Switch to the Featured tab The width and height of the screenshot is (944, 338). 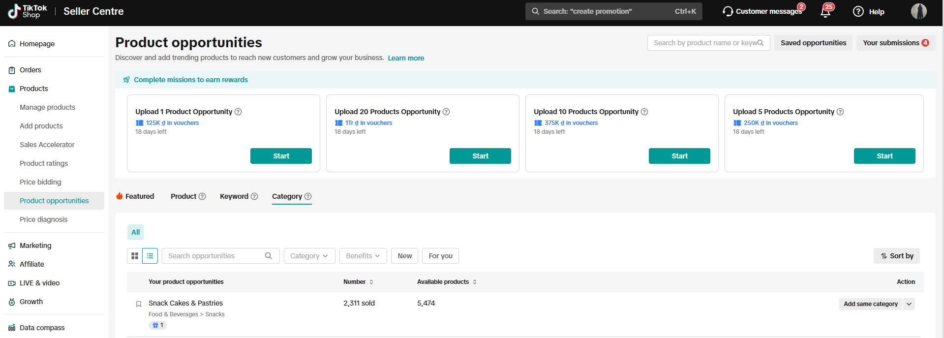(135, 196)
